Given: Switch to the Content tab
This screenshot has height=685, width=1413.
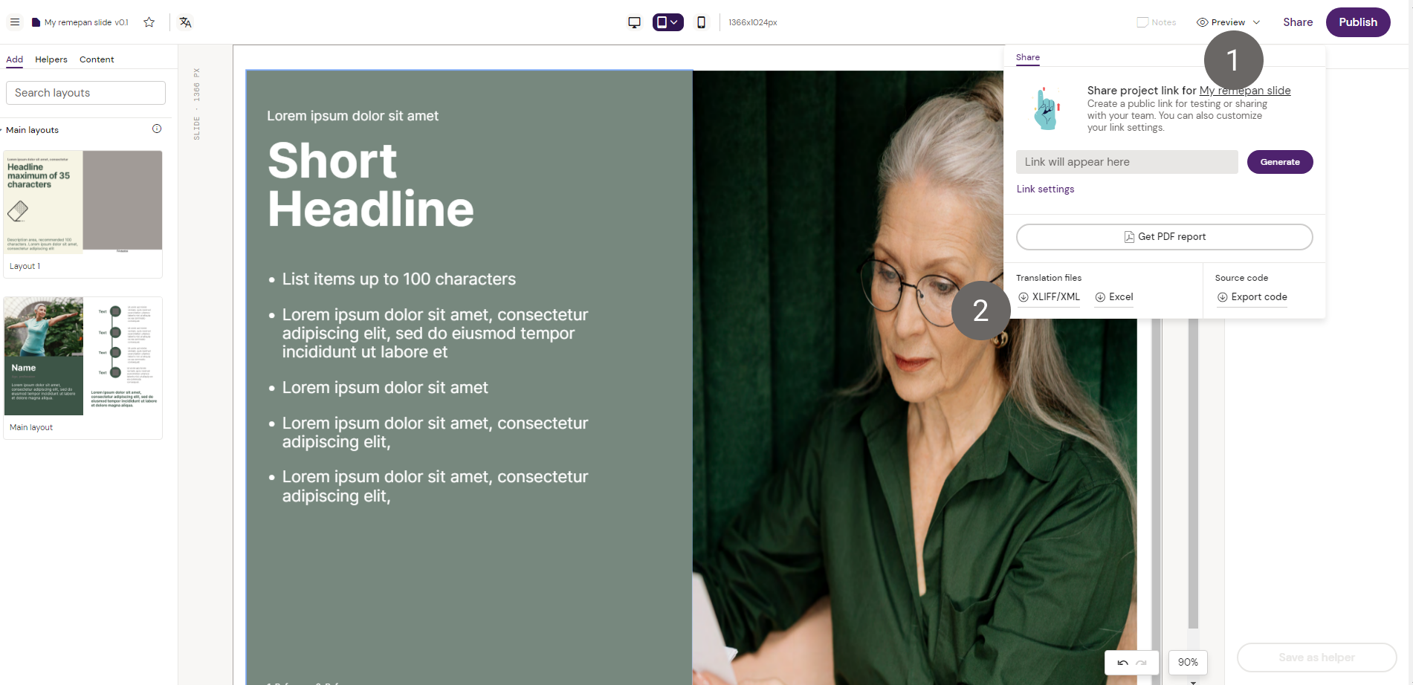Looking at the screenshot, I should pos(97,59).
